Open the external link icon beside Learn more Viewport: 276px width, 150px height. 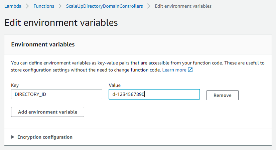point(190,70)
